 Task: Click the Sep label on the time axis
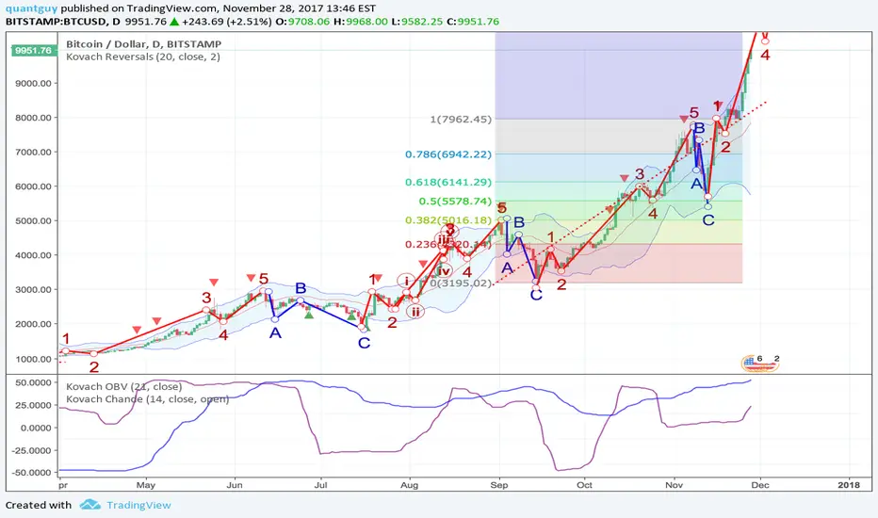(x=499, y=485)
